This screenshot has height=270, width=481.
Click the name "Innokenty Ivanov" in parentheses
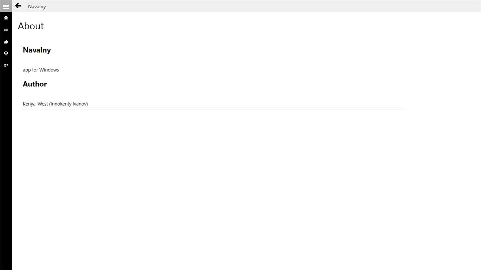pyautogui.click(x=68, y=104)
